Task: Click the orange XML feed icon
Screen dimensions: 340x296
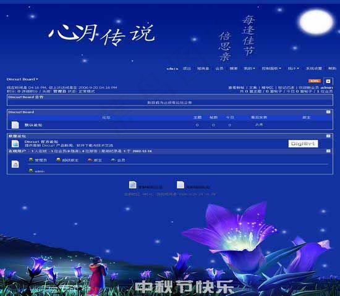Action: click(x=314, y=81)
